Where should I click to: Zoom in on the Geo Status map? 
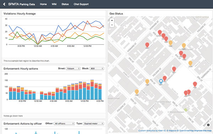pyautogui.click(x=112, y=20)
